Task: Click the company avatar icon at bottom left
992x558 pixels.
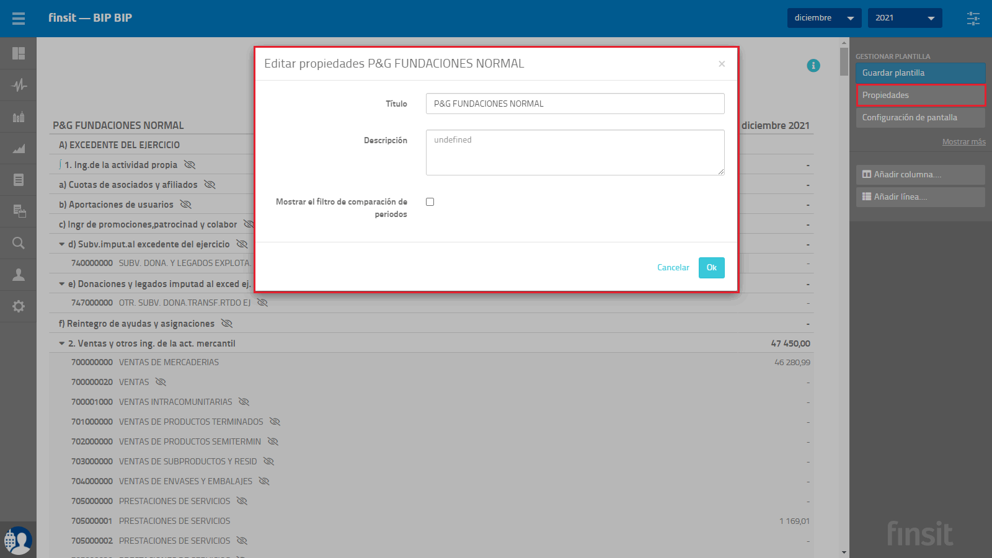Action: pos(18,540)
